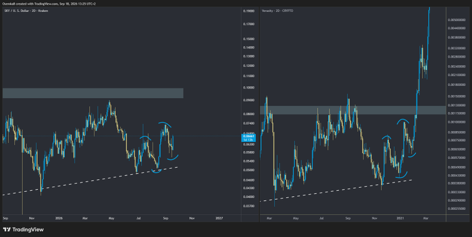Click the 0.000750000 label on Verasity axis
This screenshot has width=472, height=237.
pyautogui.click(x=457, y=141)
